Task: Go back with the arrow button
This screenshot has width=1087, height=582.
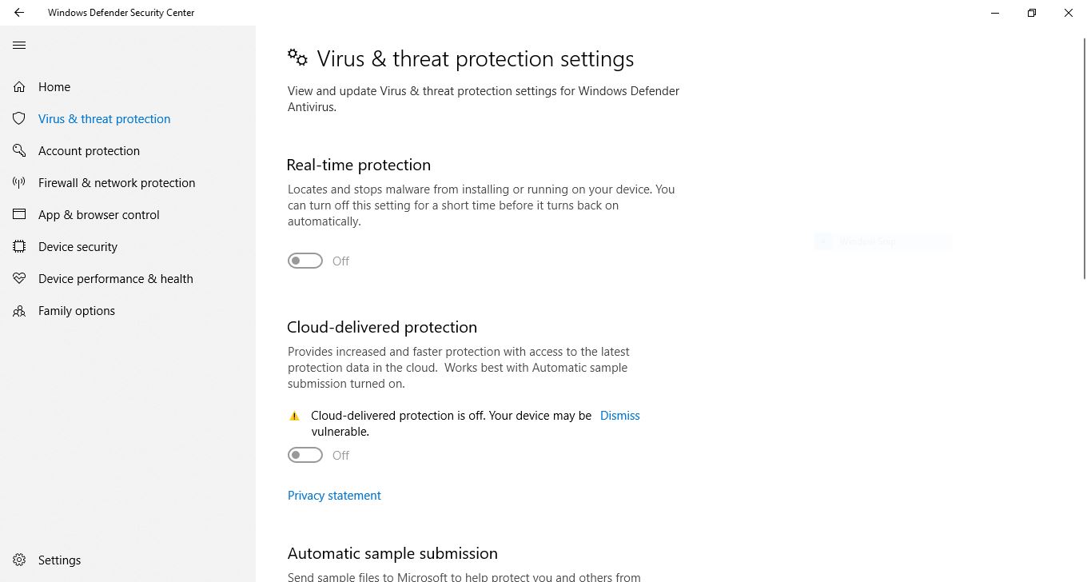Action: (19, 13)
